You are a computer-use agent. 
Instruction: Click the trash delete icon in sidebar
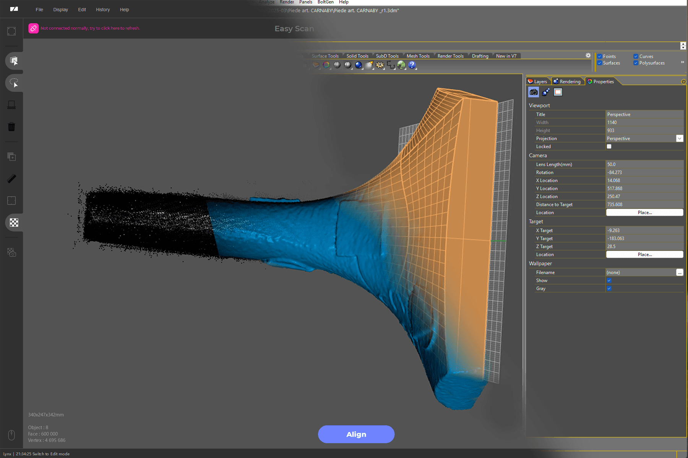(x=11, y=127)
